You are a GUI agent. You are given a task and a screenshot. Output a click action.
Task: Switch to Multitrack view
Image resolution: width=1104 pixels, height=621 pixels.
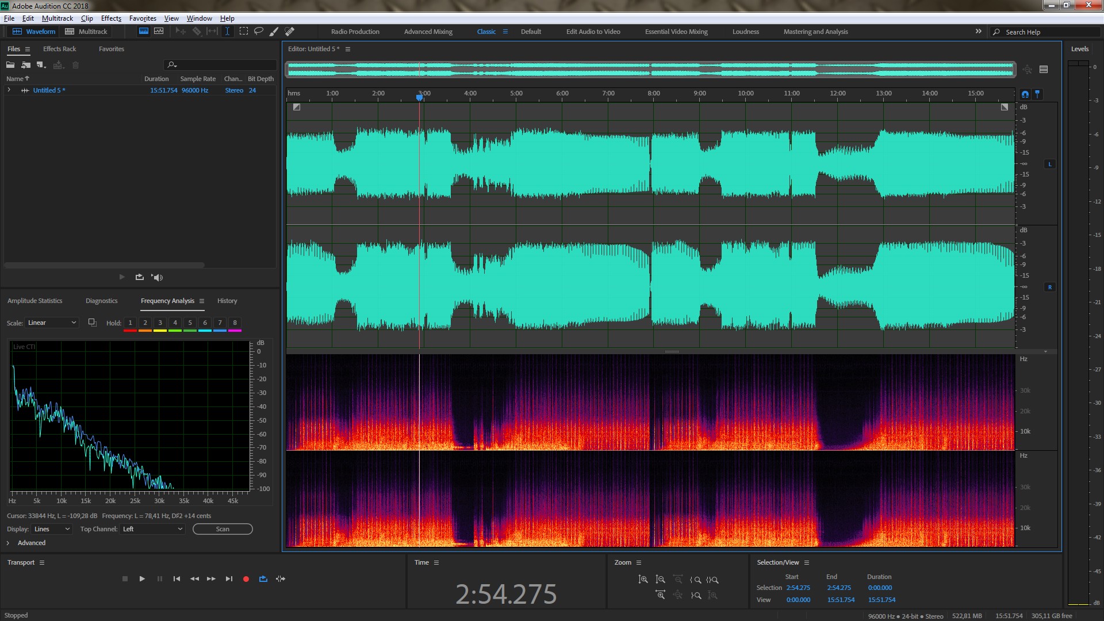[x=86, y=32]
